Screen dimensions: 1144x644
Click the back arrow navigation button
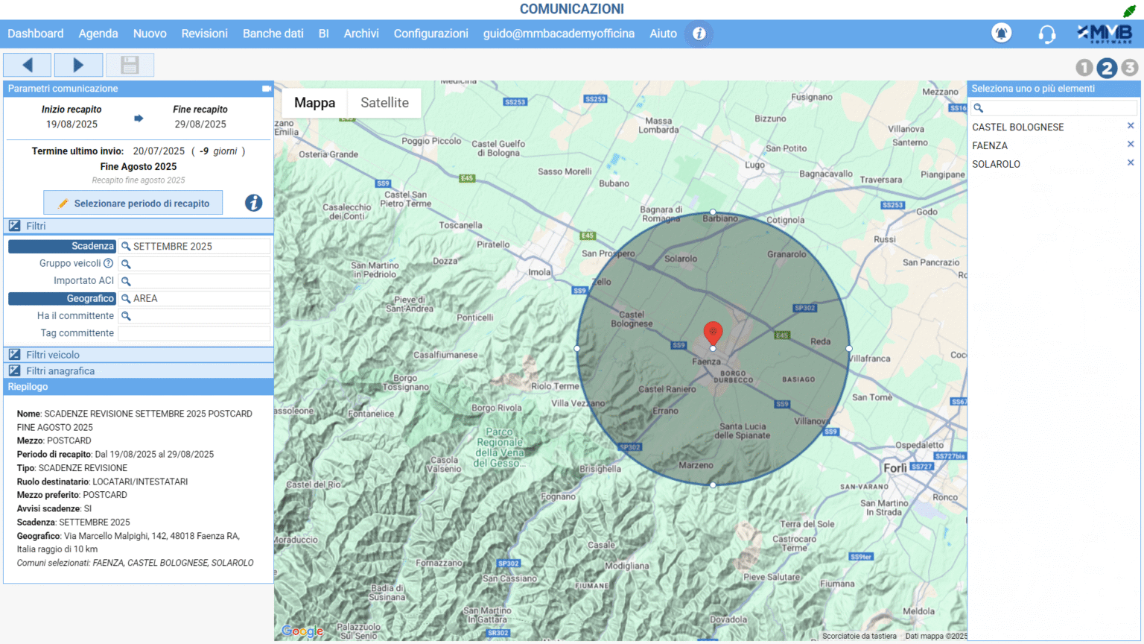(x=28, y=65)
